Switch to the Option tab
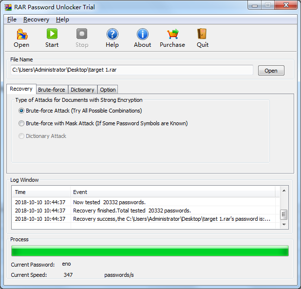301x289 pixels. pos(108,90)
